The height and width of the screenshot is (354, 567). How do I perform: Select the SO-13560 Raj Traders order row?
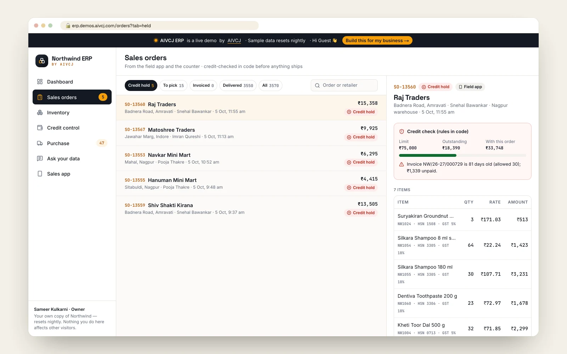[251, 108]
